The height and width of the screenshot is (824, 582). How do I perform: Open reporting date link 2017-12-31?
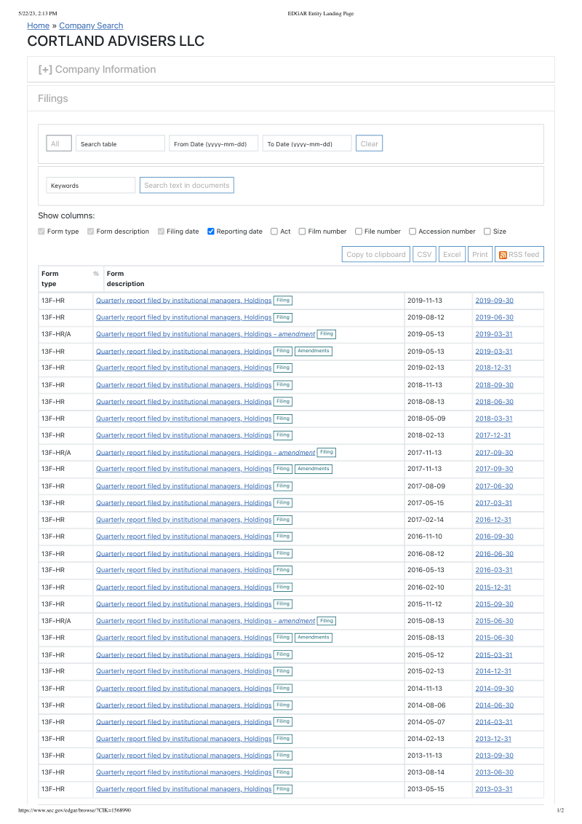[493, 435]
